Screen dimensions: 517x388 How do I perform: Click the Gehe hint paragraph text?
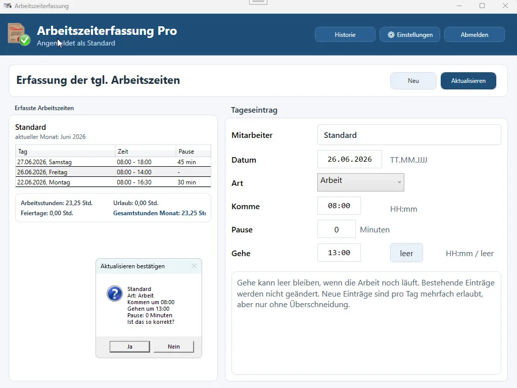coord(366,294)
